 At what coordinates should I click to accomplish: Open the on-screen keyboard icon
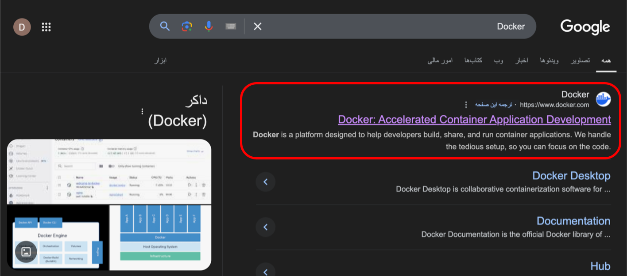click(230, 26)
